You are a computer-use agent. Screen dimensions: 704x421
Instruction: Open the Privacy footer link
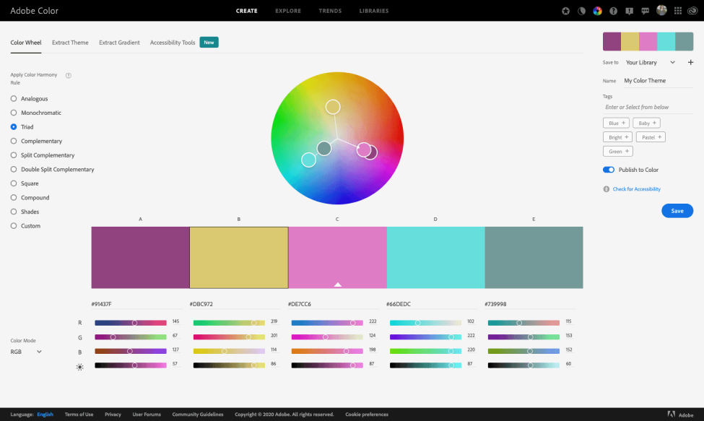coord(113,415)
